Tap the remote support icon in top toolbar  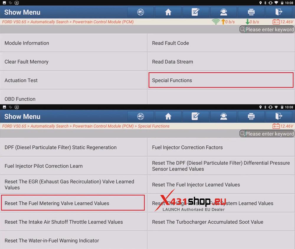coord(224,12)
